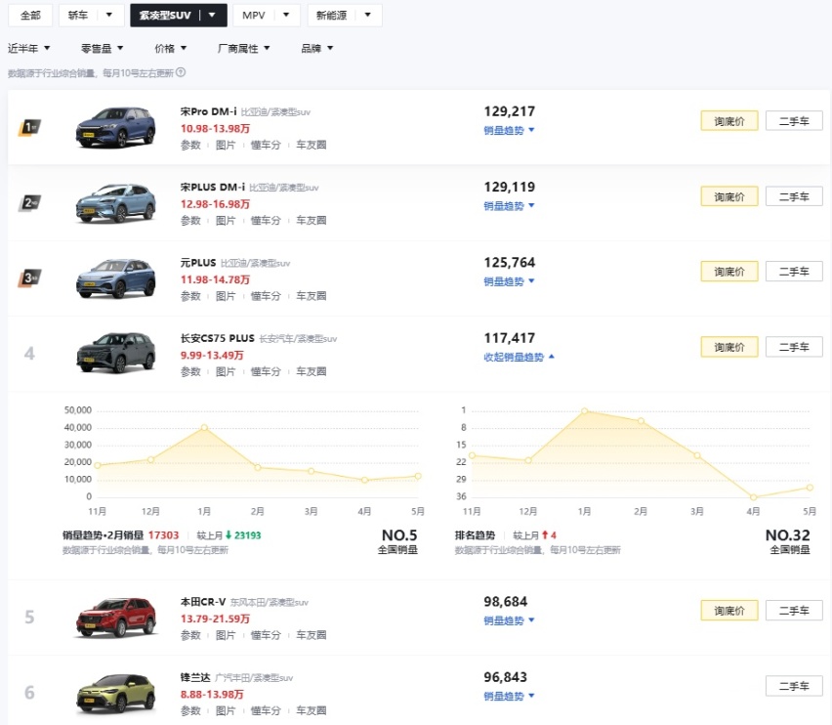Collapse 收起销量趋势 for 长安CS75 PLUS
Image resolution: width=832 pixels, height=725 pixels.
(519, 357)
